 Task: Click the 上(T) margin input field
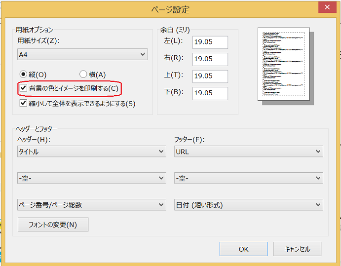click(x=210, y=76)
